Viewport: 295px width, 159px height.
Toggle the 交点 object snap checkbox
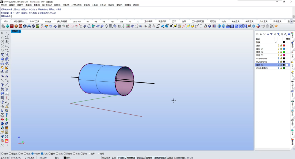[x=42, y=154]
